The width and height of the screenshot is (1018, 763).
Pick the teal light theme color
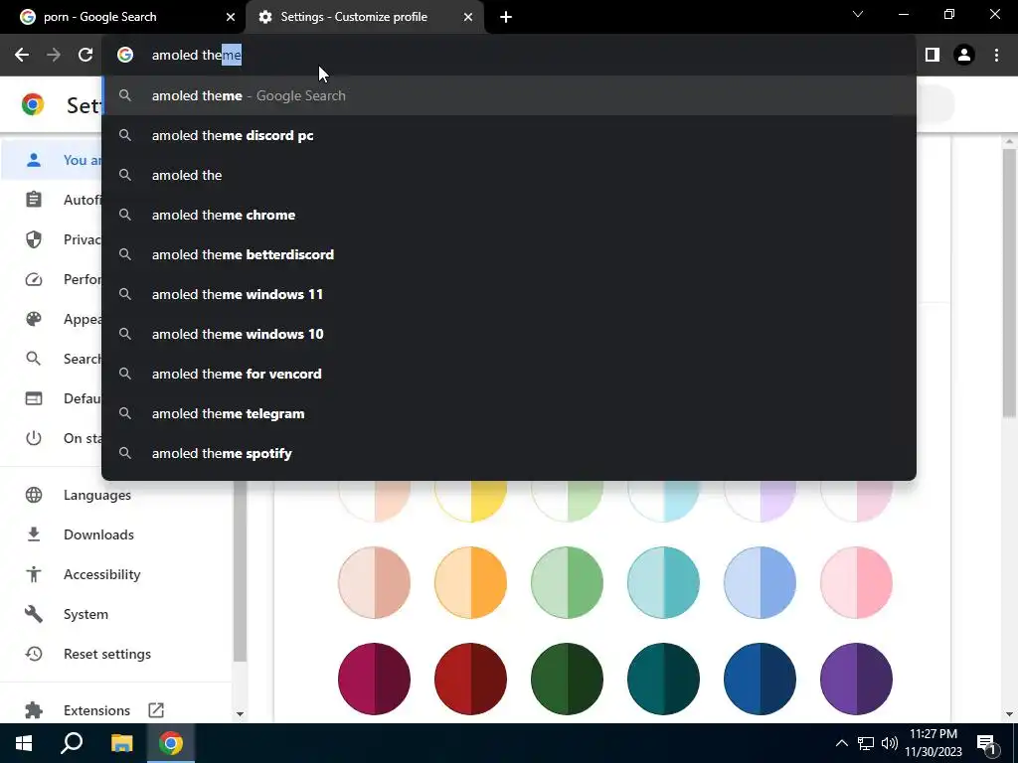pos(663,582)
